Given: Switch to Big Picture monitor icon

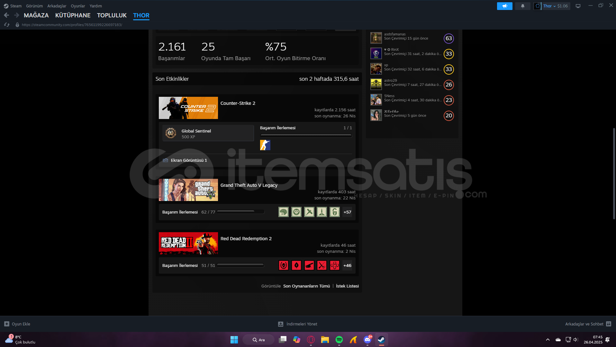Looking at the screenshot, I should coord(578,6).
